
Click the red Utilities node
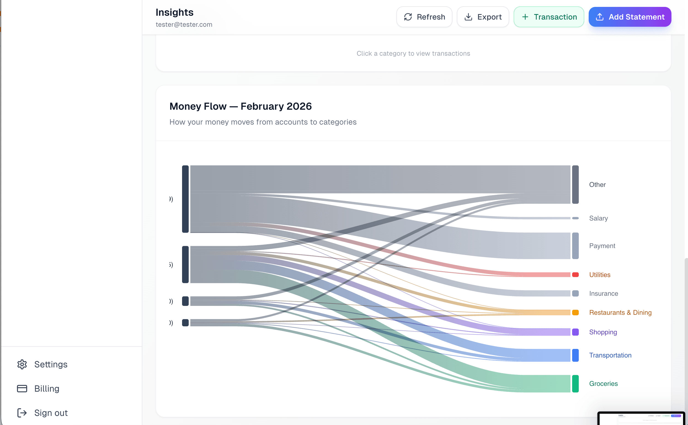(x=575, y=275)
